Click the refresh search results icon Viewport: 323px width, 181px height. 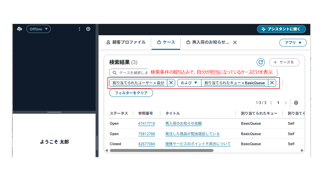coord(260,62)
